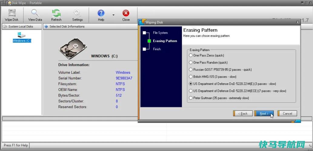313x151 pixels.
Task: Open the Wipe Disk toolbar tool
Action: (x=12, y=15)
